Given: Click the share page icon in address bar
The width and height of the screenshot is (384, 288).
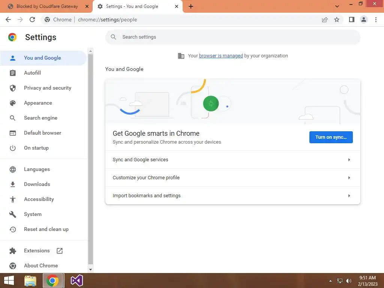Looking at the screenshot, I should click(x=325, y=19).
